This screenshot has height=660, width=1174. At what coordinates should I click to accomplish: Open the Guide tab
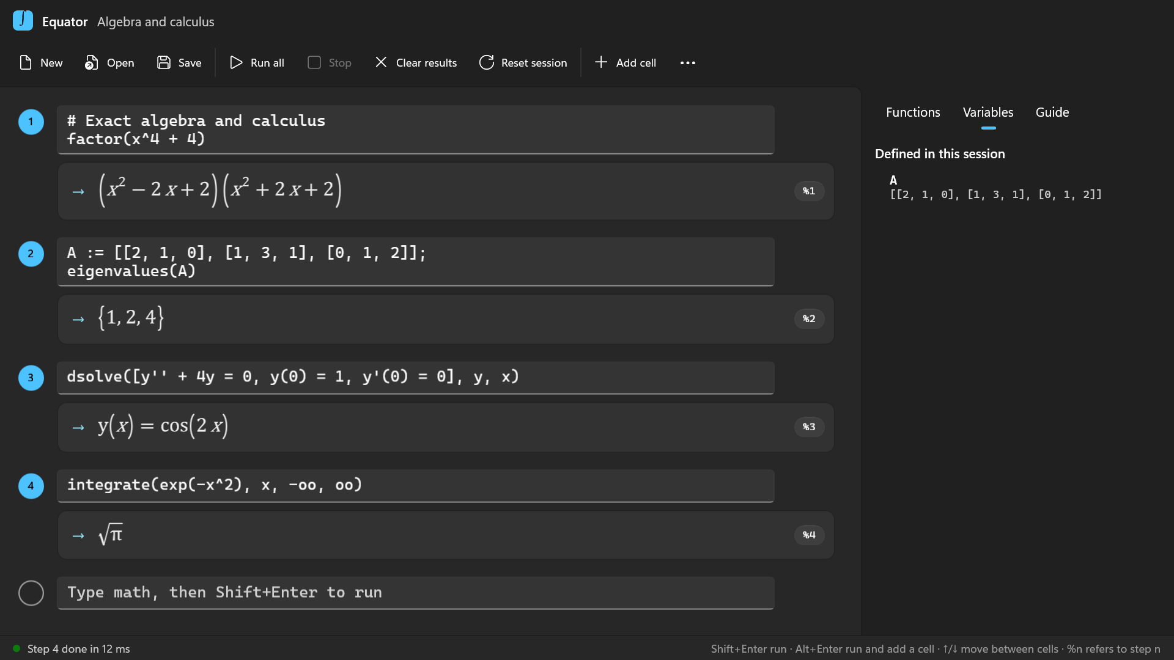pyautogui.click(x=1052, y=112)
